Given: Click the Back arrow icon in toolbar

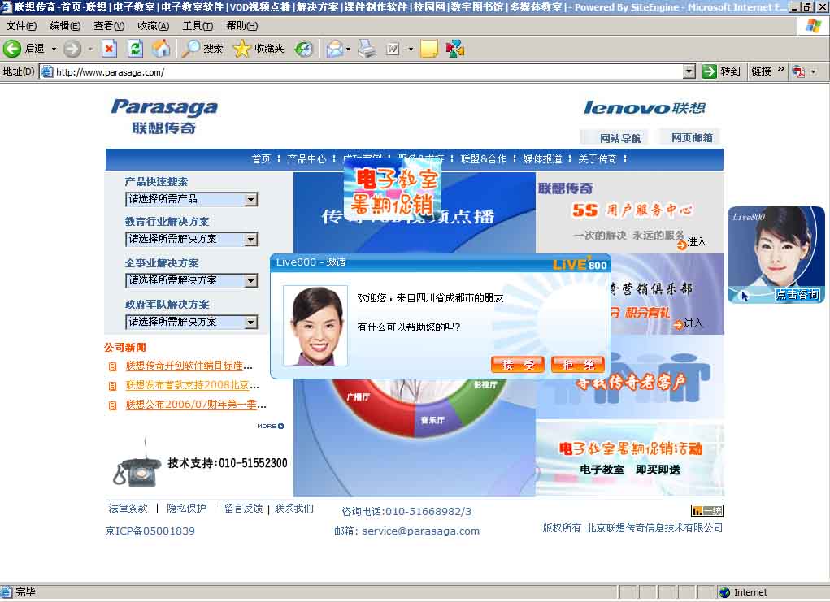Looking at the screenshot, I should click(x=11, y=49).
